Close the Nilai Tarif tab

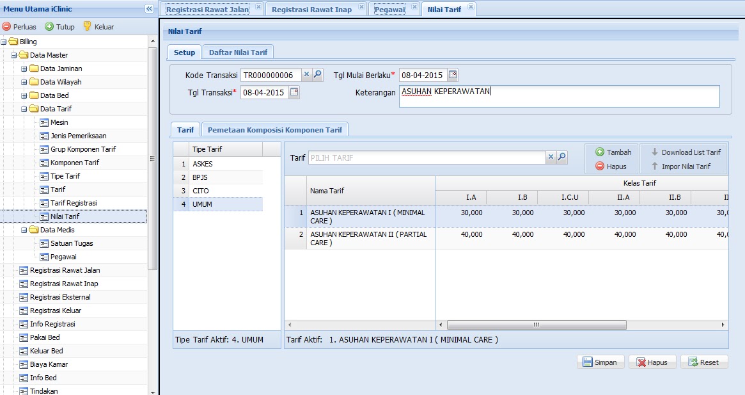tap(471, 6)
